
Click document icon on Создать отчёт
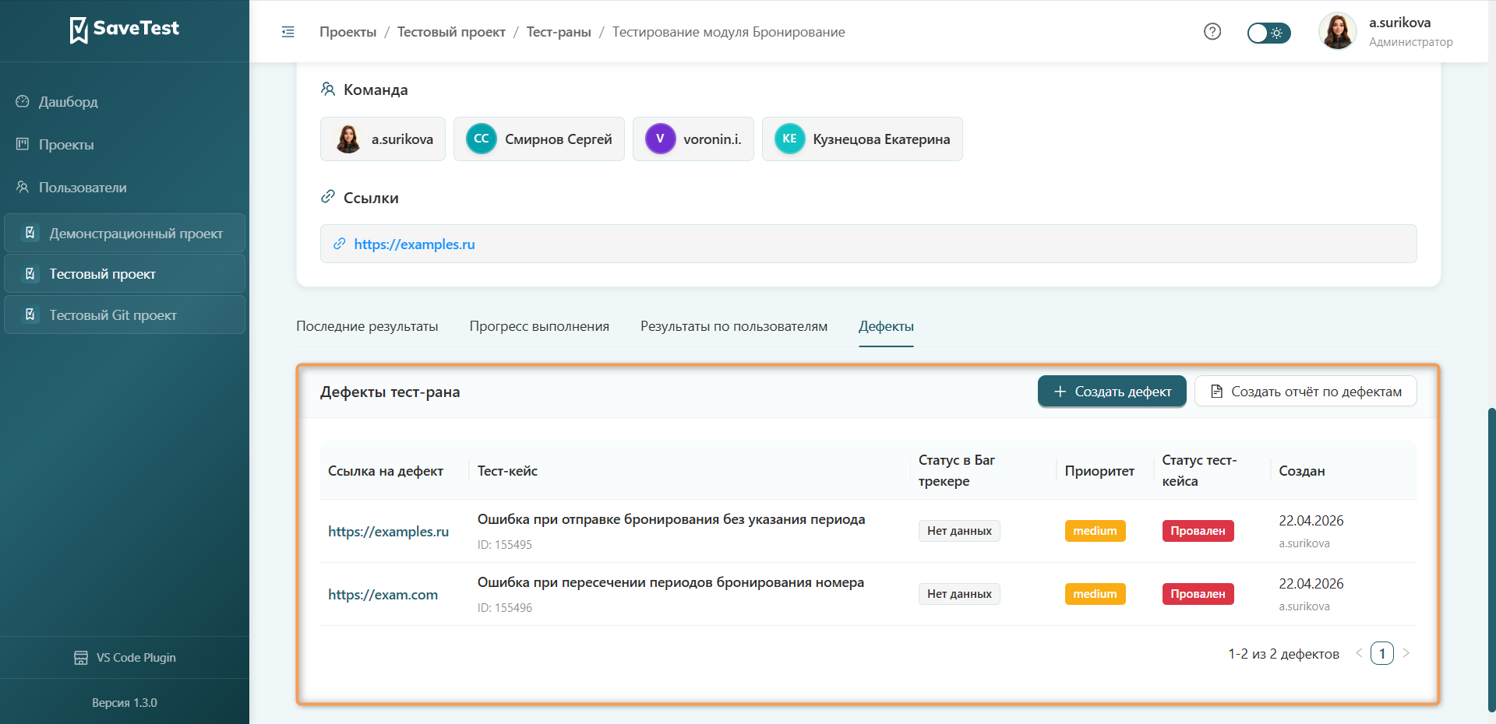[x=1216, y=392]
